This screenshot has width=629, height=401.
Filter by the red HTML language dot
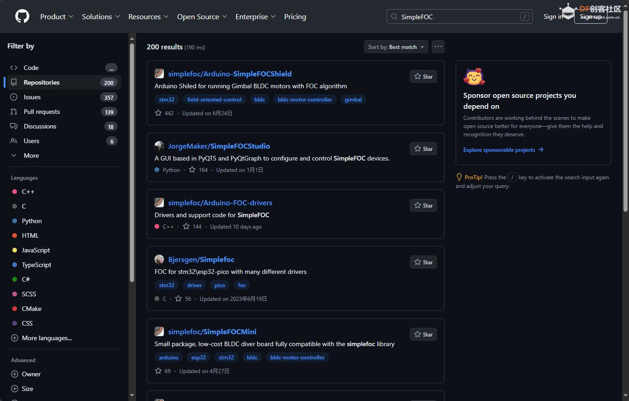pyautogui.click(x=15, y=235)
